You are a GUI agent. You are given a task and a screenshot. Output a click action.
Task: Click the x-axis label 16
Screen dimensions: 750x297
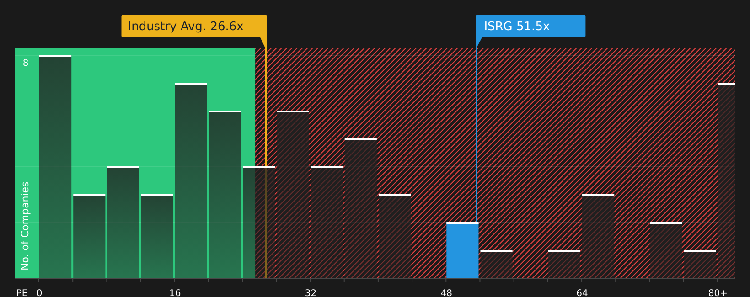[175, 293]
